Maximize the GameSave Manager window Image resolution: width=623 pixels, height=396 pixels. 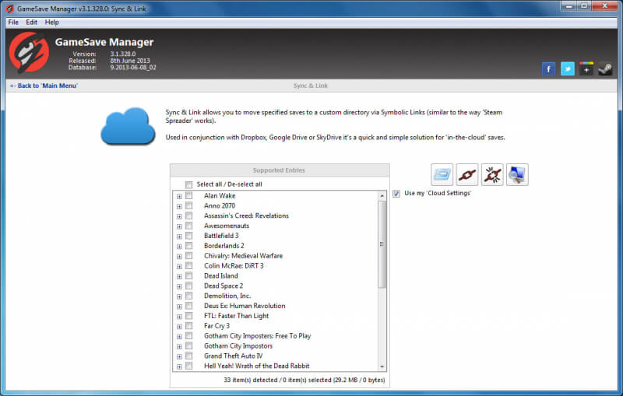583,6
